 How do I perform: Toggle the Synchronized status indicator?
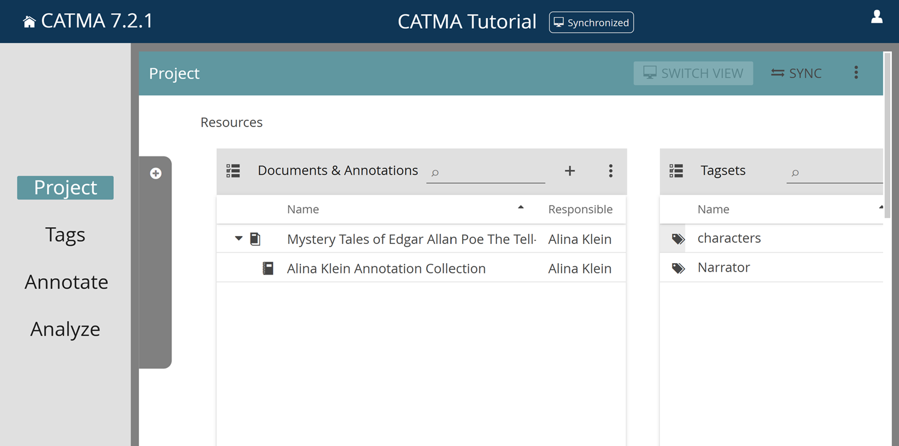[591, 22]
